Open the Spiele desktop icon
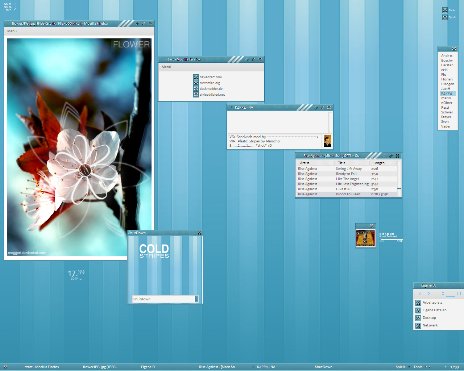Image resolution: width=464 pixels, height=371 pixels. pos(445,17)
